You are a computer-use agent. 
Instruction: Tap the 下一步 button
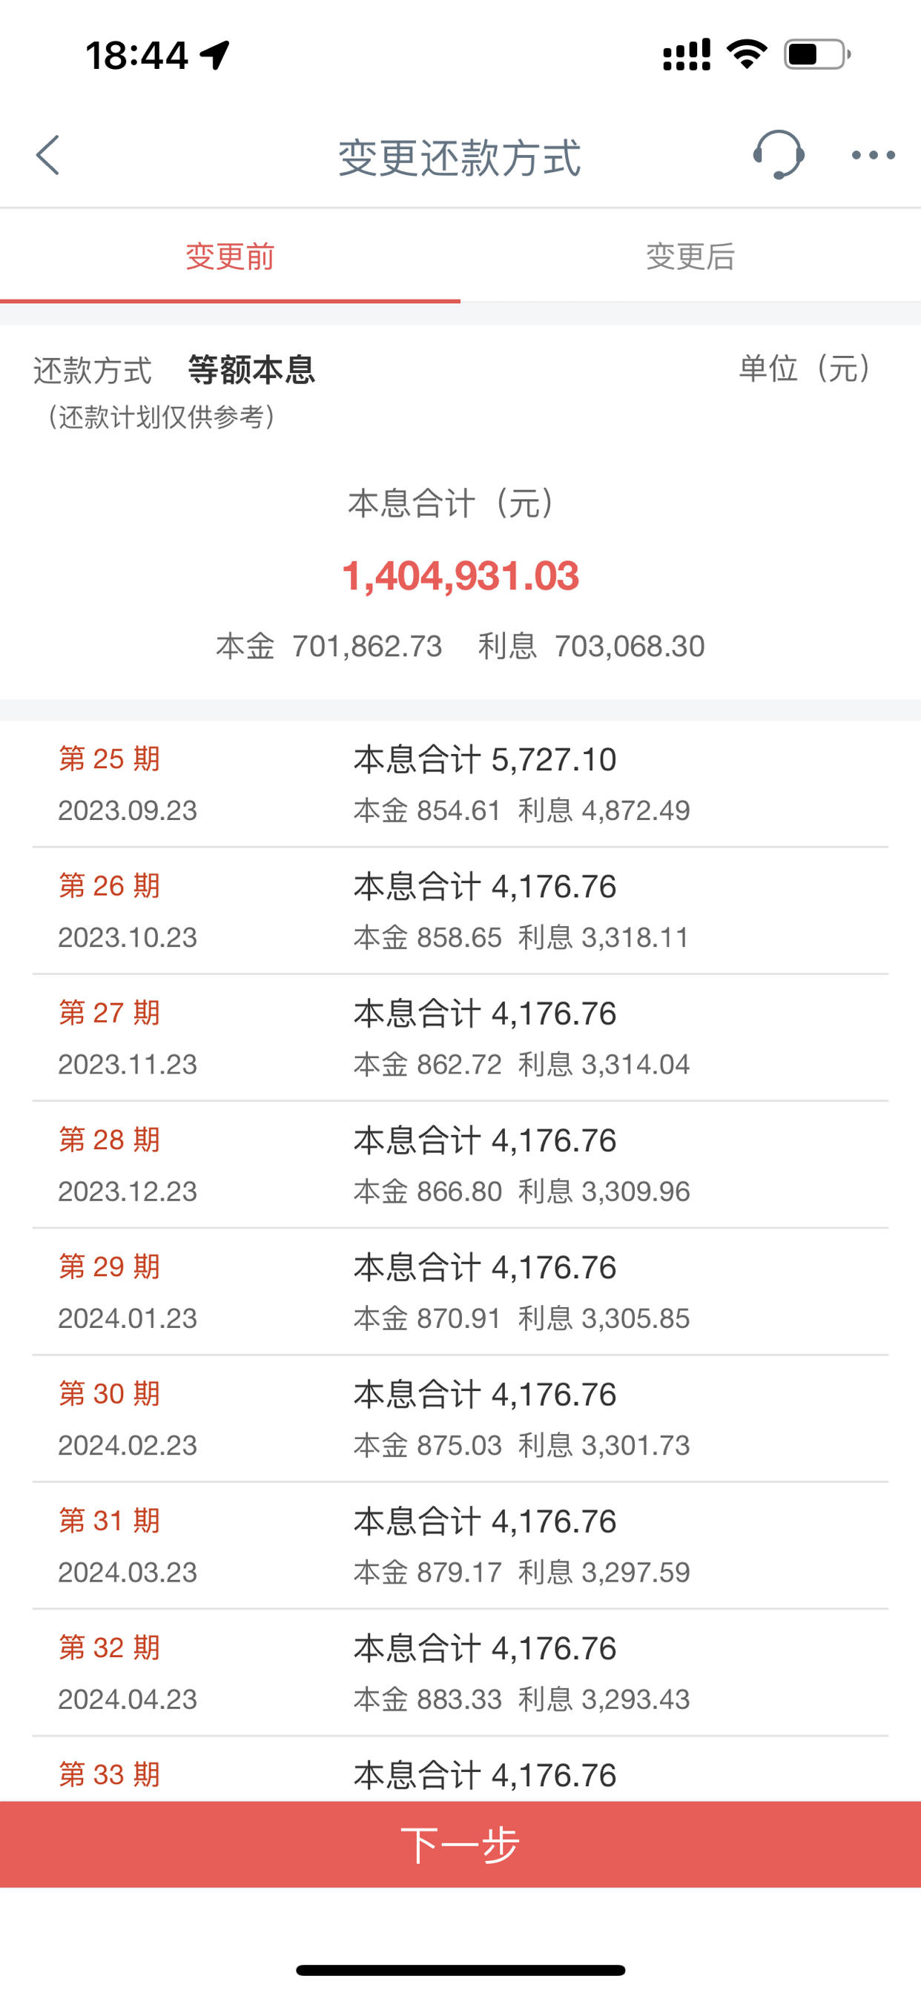460,1845
